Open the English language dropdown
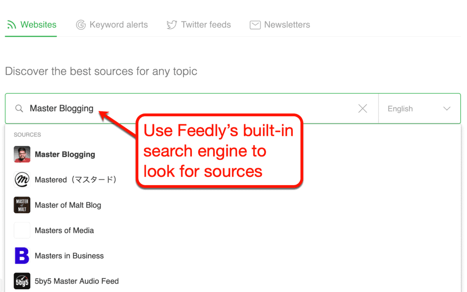 tap(411, 108)
